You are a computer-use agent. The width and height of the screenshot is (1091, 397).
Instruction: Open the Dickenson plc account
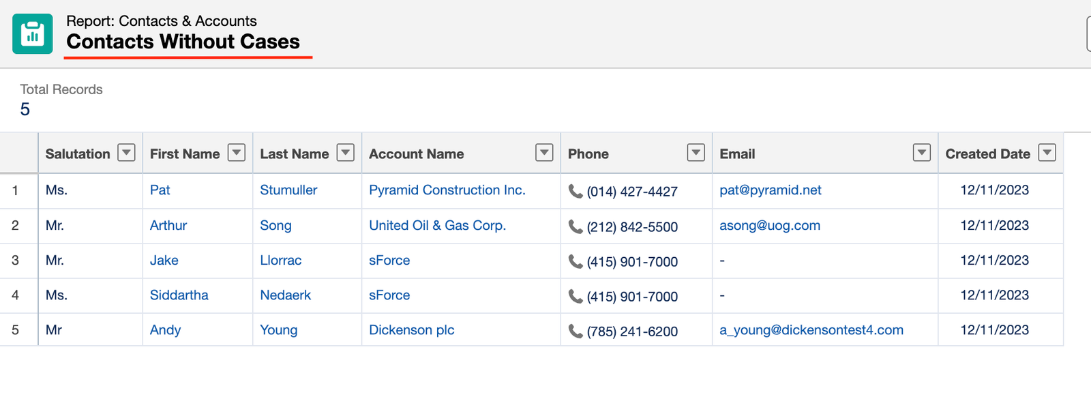(x=411, y=330)
